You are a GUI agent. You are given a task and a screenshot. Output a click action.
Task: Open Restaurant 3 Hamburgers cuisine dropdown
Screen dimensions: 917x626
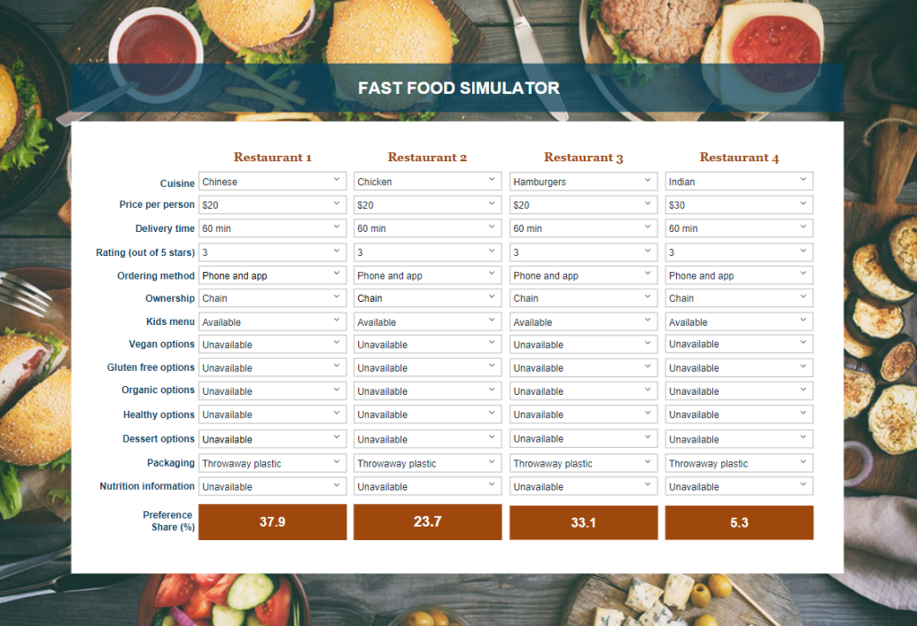[x=583, y=182]
